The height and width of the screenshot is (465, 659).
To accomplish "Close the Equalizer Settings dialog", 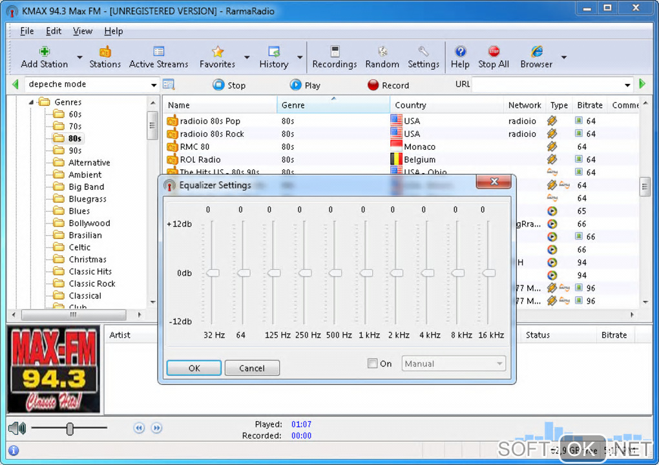I will [x=494, y=181].
